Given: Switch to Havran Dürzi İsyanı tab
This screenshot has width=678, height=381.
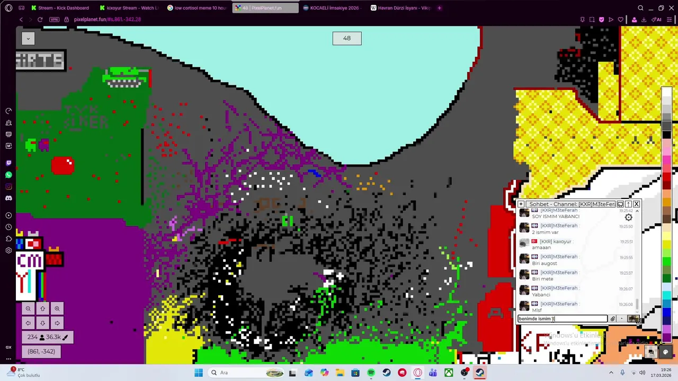Looking at the screenshot, I should coord(400,8).
